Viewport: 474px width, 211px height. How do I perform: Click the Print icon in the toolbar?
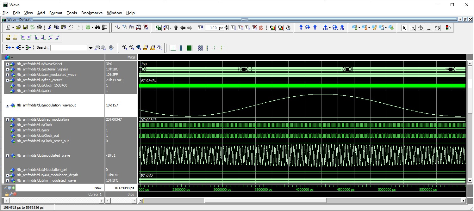(39, 27)
